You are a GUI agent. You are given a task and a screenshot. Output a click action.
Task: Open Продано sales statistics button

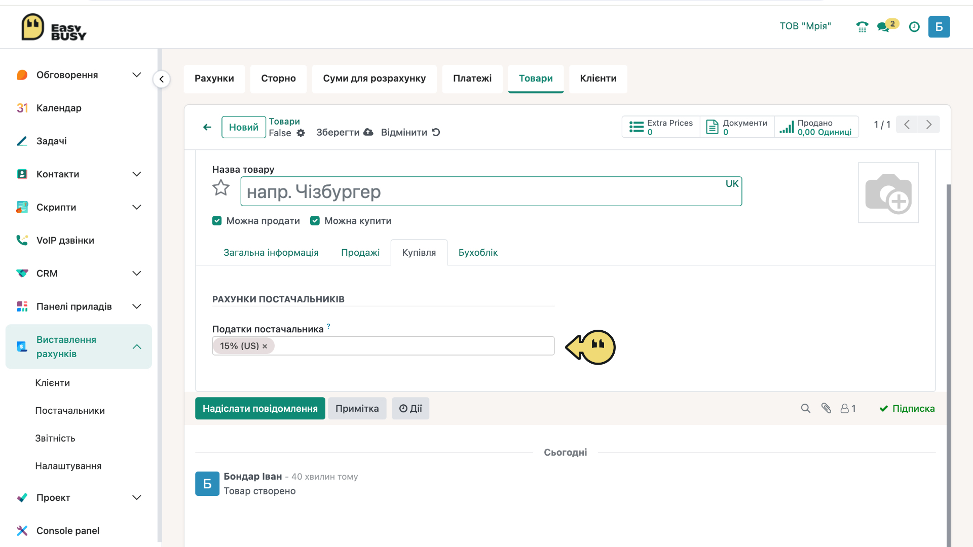tap(816, 127)
